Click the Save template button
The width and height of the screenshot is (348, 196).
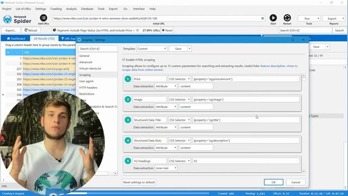pyautogui.click(x=178, y=48)
